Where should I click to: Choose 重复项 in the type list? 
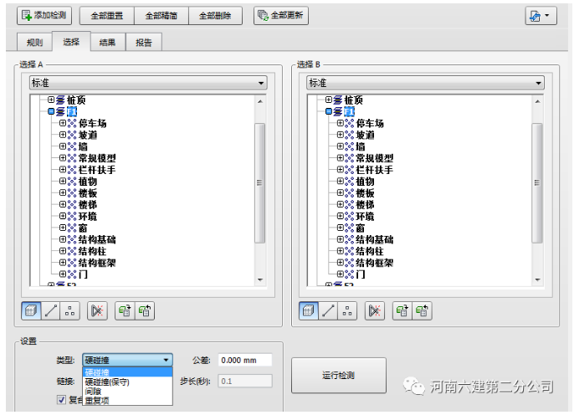point(127,401)
